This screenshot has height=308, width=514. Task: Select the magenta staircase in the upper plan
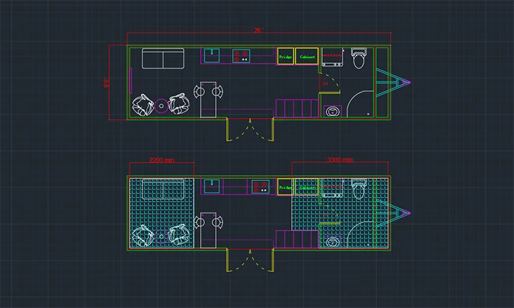point(297,108)
